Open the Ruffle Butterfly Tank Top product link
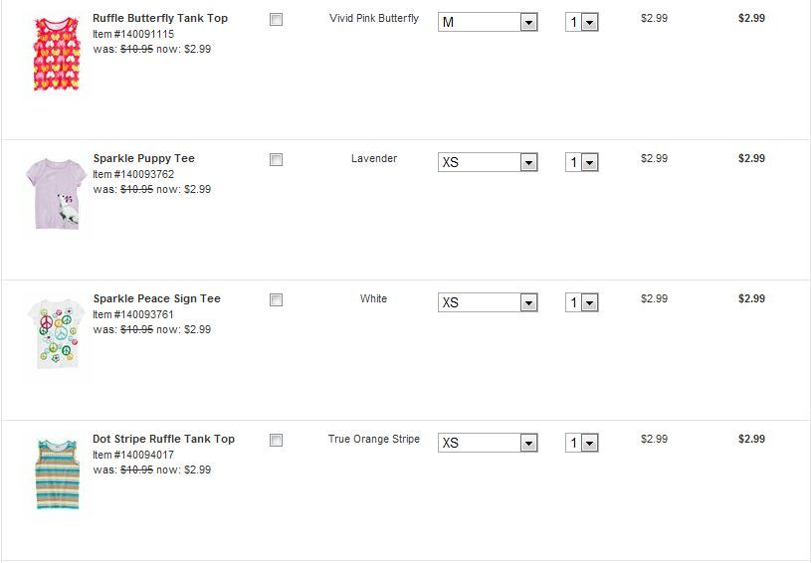 click(x=160, y=18)
